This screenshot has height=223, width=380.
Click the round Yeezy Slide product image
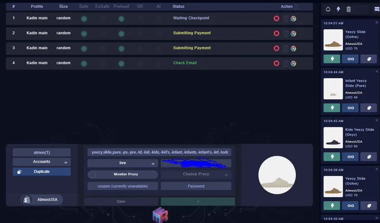tap(277, 175)
